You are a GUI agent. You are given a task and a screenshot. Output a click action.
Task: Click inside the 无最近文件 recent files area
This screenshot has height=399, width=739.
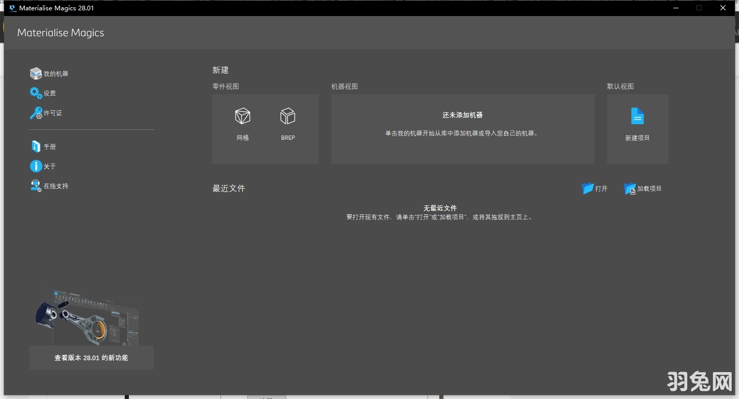(440, 212)
